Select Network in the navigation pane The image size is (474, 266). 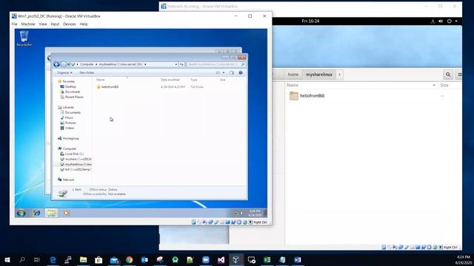66,180
